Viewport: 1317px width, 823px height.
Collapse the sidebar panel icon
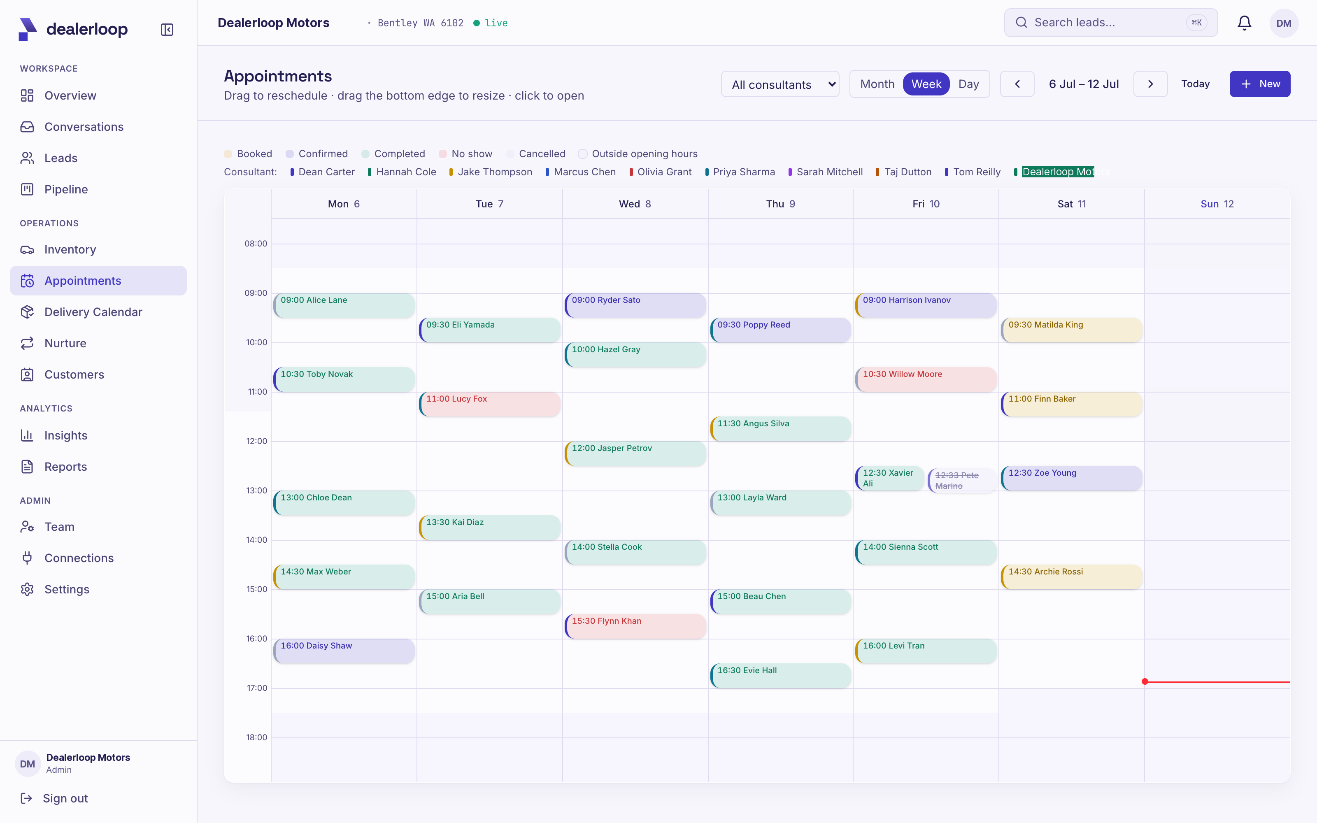coord(167,29)
